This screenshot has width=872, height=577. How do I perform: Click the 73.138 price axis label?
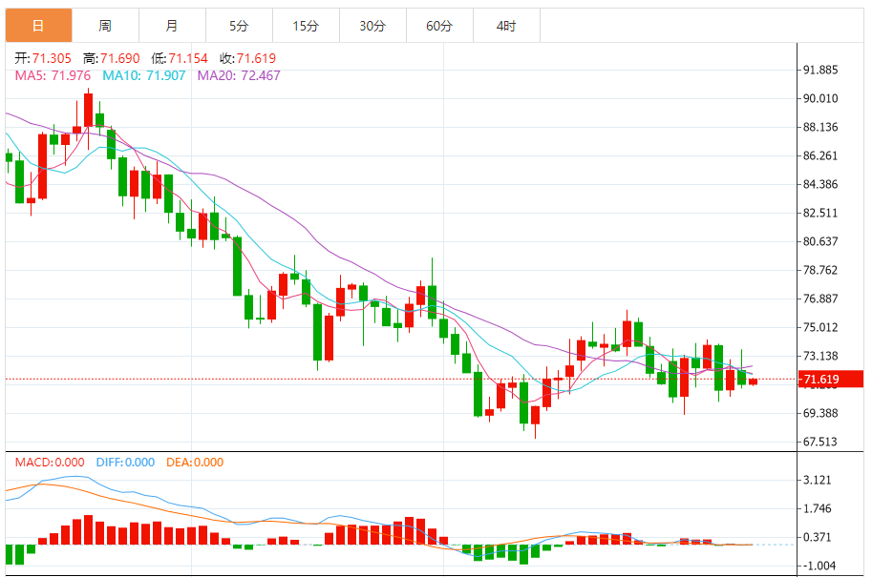[x=820, y=356]
